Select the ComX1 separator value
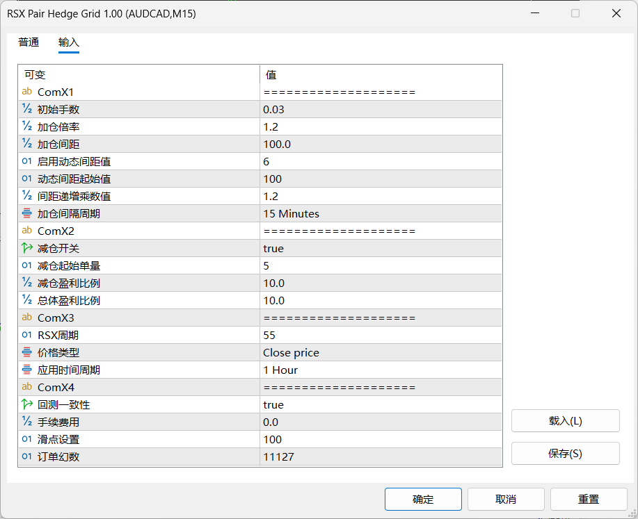 [381, 92]
